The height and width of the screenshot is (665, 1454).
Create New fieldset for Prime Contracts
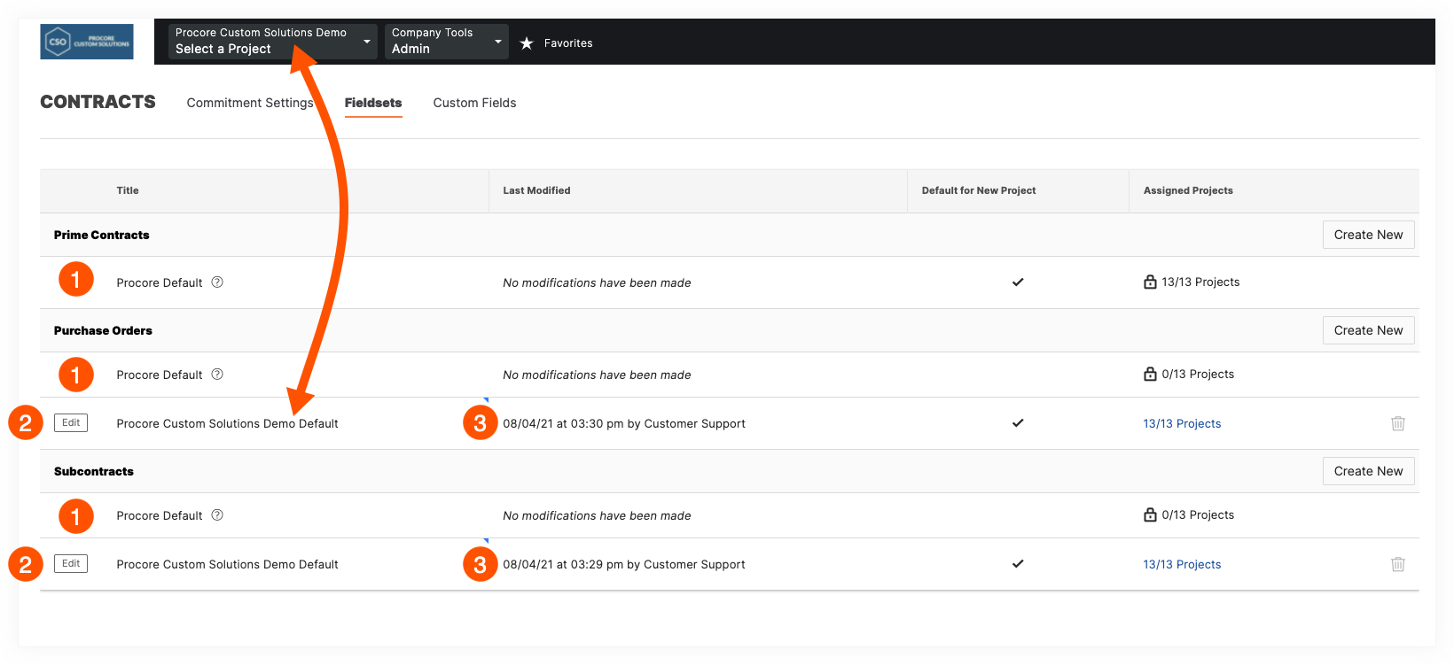coord(1368,235)
